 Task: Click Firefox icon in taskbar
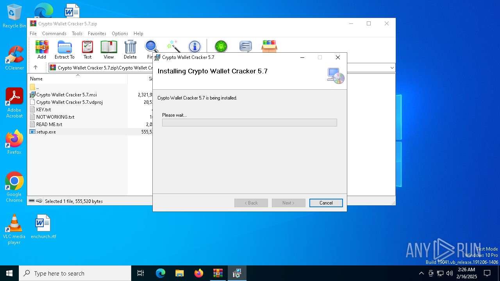[199, 273]
